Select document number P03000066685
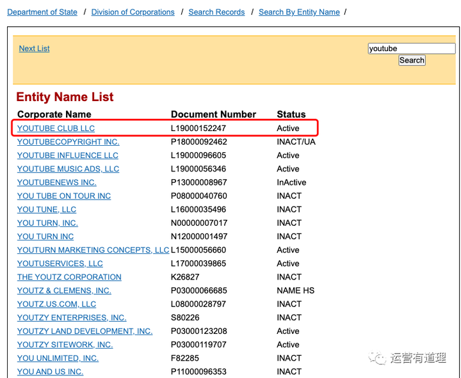This screenshot has width=461, height=378. pos(199,290)
